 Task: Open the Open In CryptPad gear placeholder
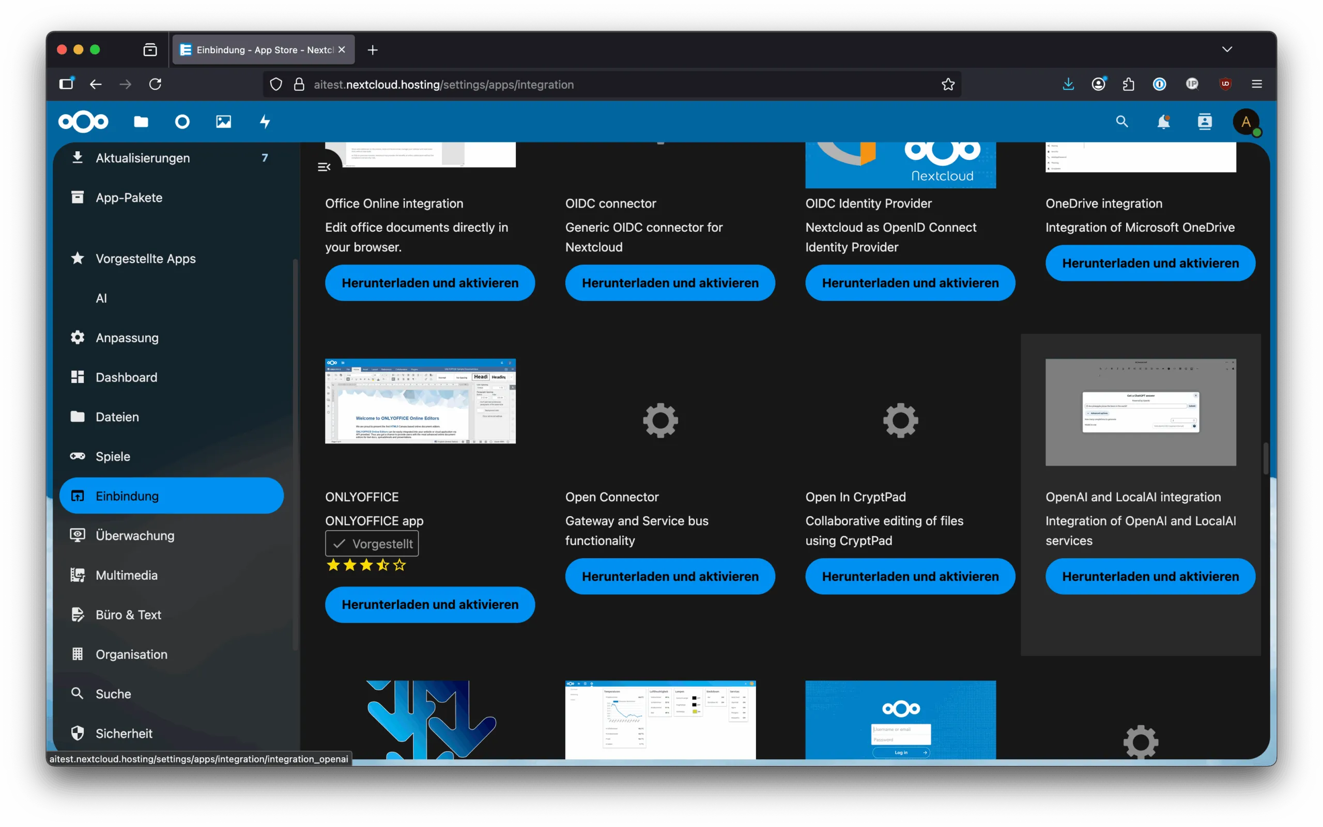(x=900, y=420)
